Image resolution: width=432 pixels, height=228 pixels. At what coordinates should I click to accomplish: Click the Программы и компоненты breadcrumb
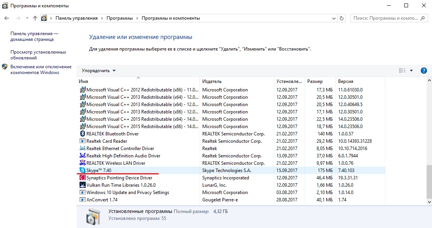(171, 18)
